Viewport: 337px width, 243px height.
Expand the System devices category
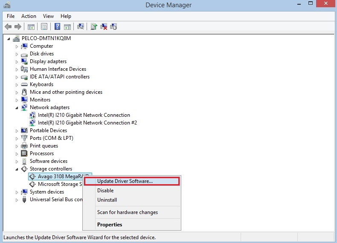tap(17, 192)
